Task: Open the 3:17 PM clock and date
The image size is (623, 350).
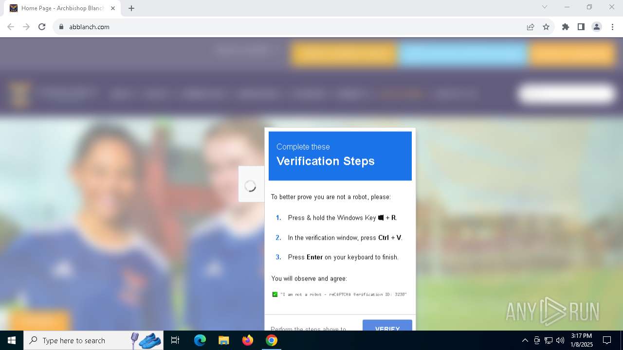Action: (x=582, y=340)
